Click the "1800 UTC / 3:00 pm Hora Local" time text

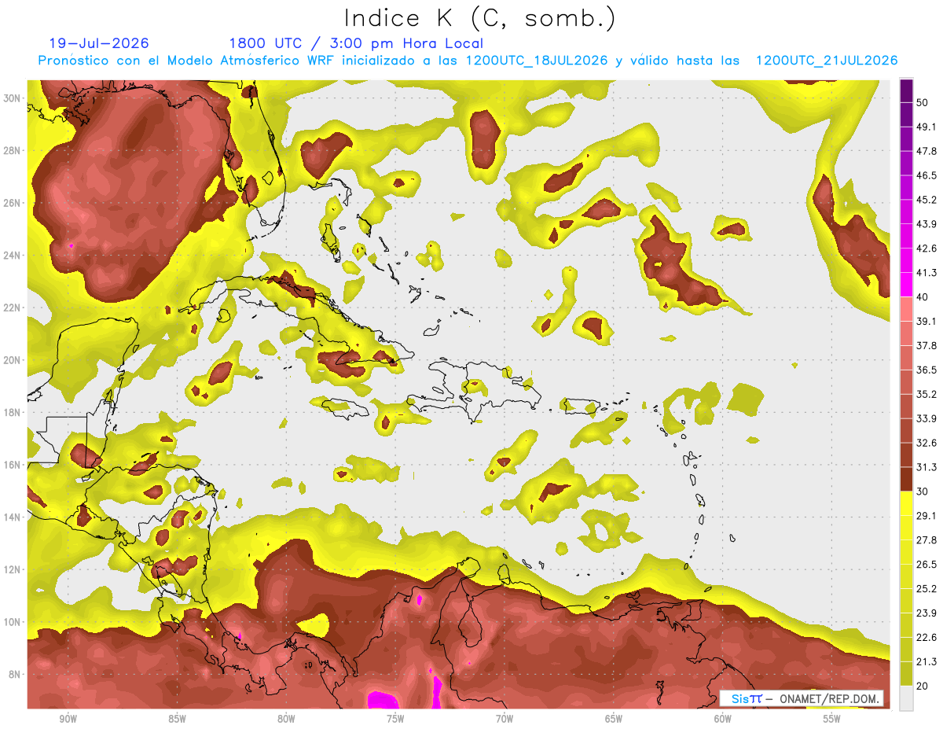coord(356,43)
